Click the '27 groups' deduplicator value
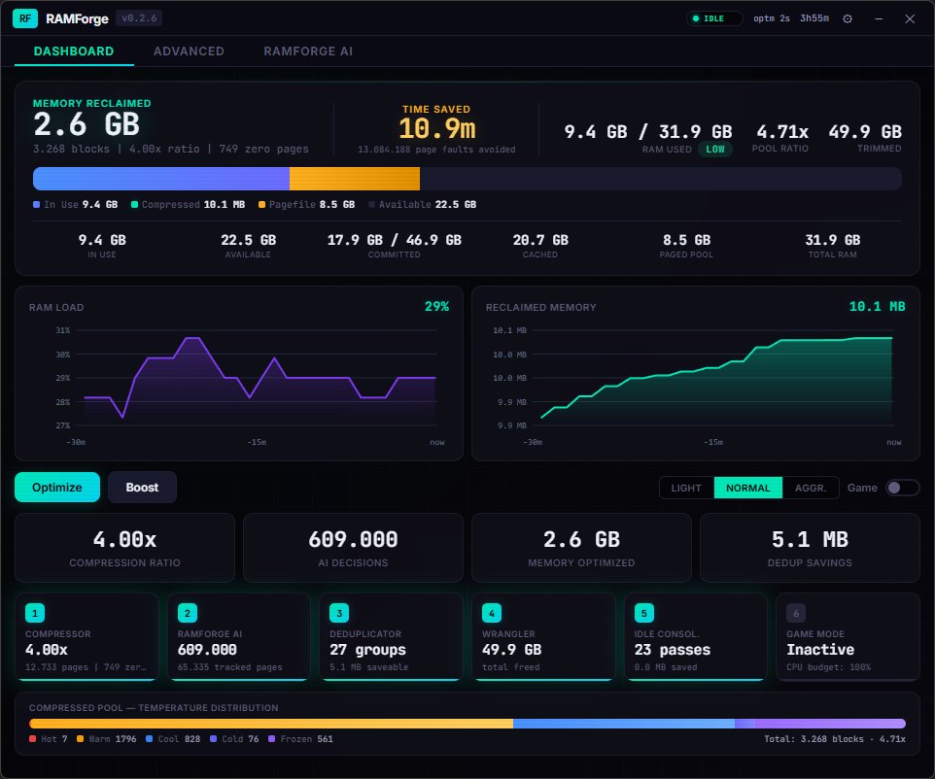Viewport: 935px width, 779px height. pos(367,650)
